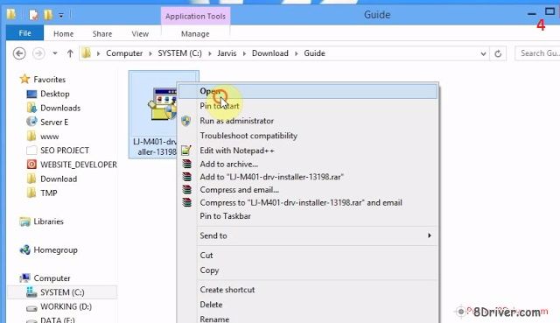Select Favorites in the navigation pane
This screenshot has height=323, width=560.
coord(49,80)
